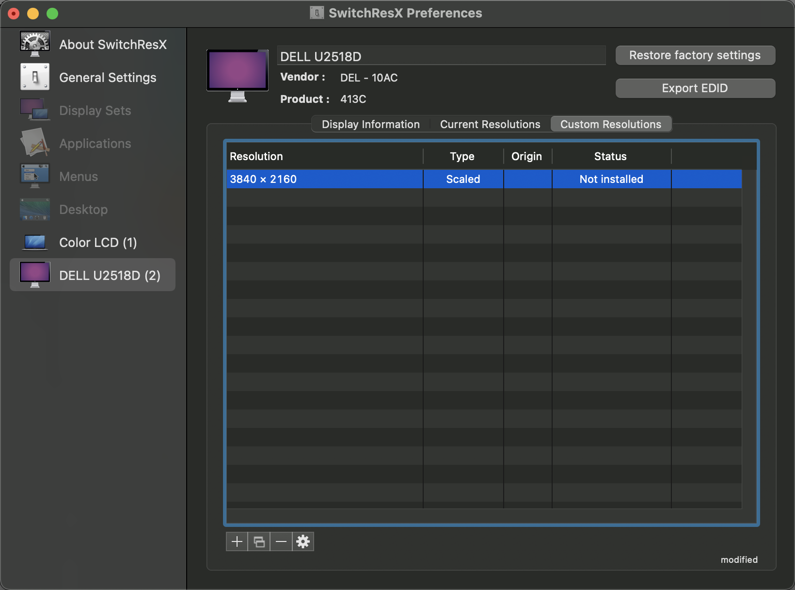This screenshot has height=590, width=795.
Task: Sort by Status column header
Action: click(x=611, y=156)
